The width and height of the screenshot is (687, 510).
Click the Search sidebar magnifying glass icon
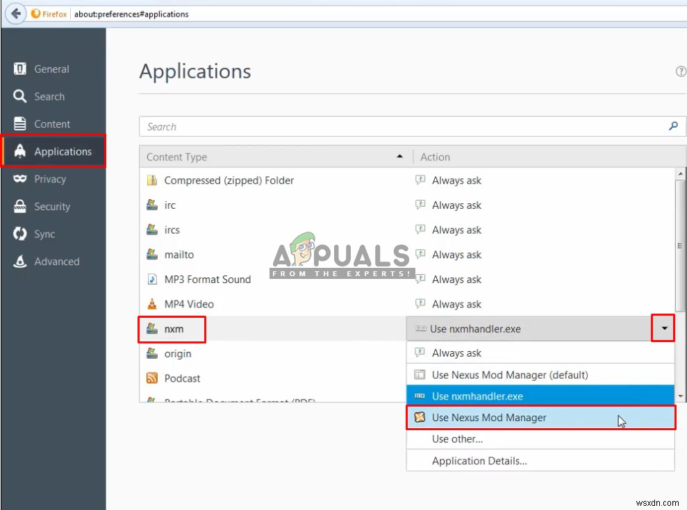[x=19, y=96]
